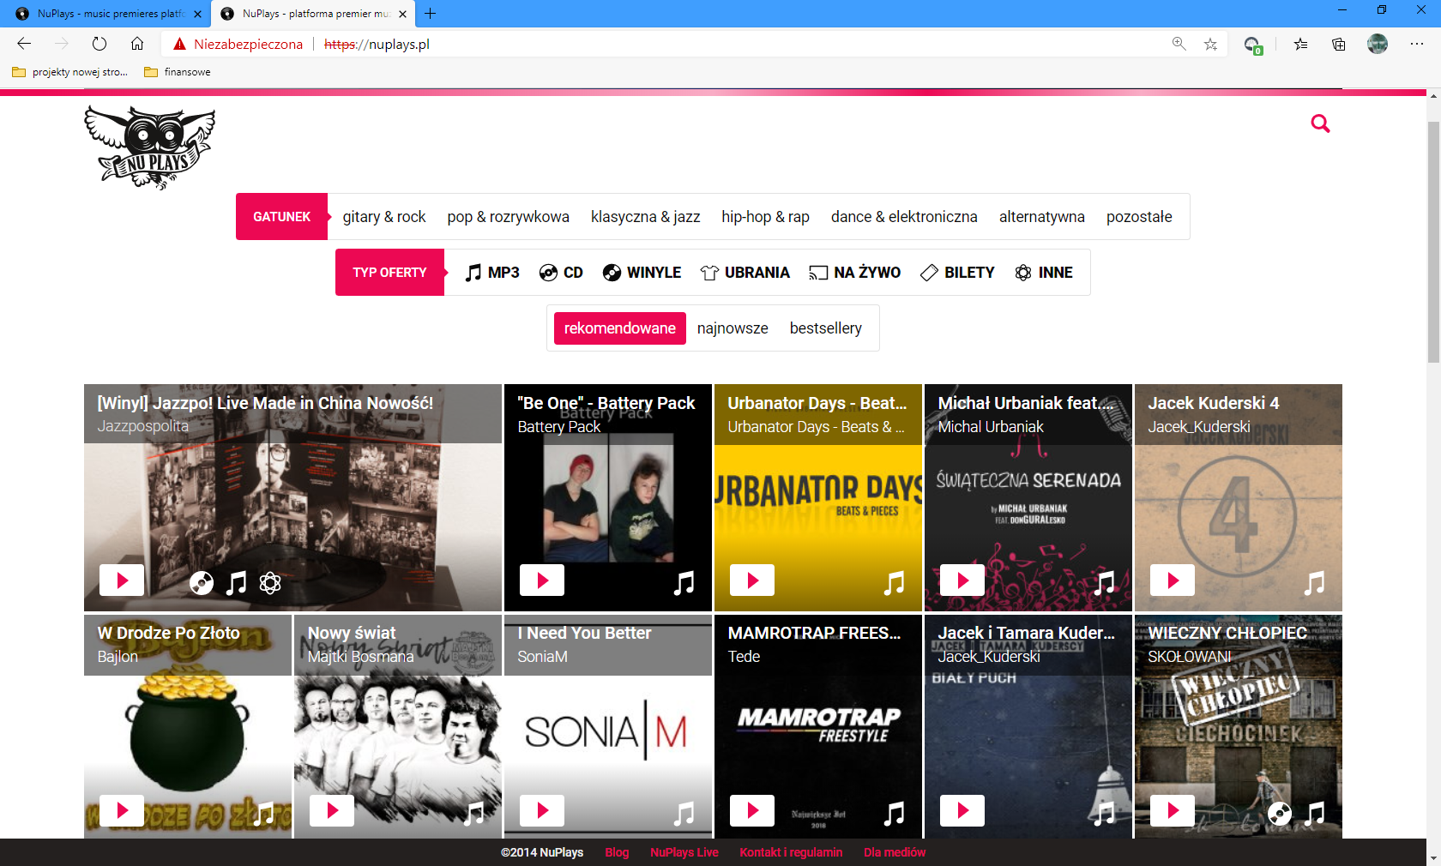This screenshot has height=866, width=1441.
Task: Play the Jacek i Tamara Kuderscy preview
Action: coord(962,810)
